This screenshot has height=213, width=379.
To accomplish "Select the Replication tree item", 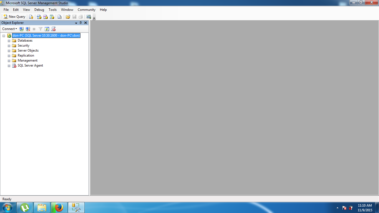I will [26, 55].
